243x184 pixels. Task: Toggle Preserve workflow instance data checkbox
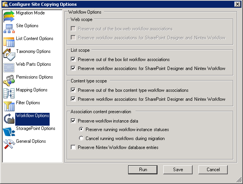pos(73,121)
